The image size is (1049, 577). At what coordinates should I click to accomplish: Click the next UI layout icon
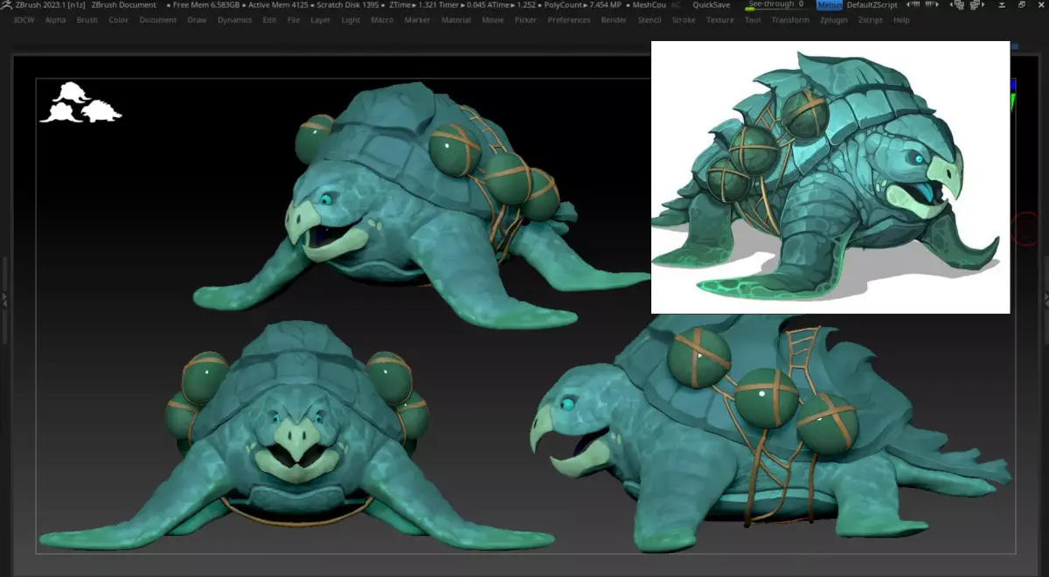pos(976,5)
